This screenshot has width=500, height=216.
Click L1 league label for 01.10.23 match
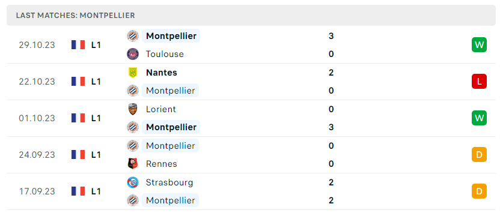click(x=96, y=118)
